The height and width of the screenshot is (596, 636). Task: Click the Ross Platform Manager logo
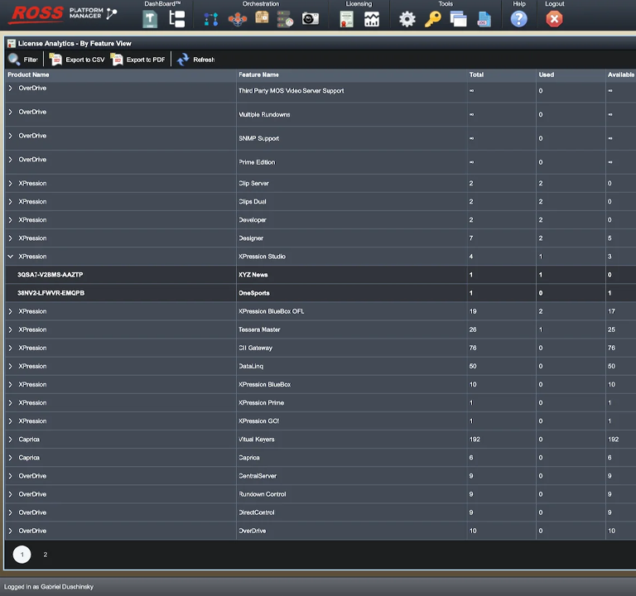pyautogui.click(x=63, y=14)
